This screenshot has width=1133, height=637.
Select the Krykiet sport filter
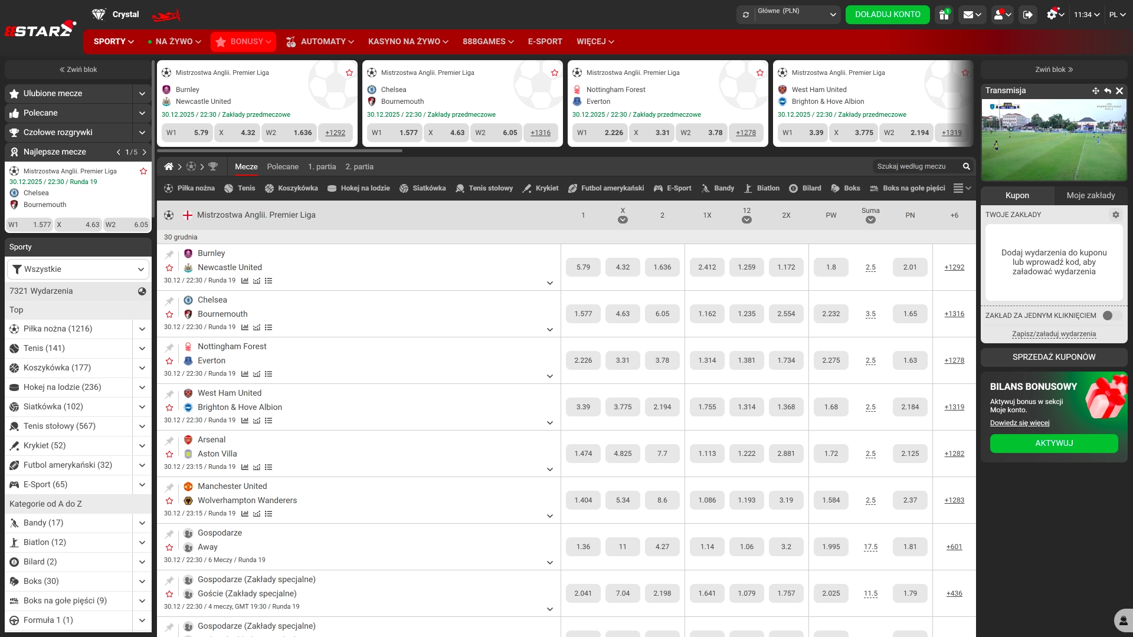point(541,188)
